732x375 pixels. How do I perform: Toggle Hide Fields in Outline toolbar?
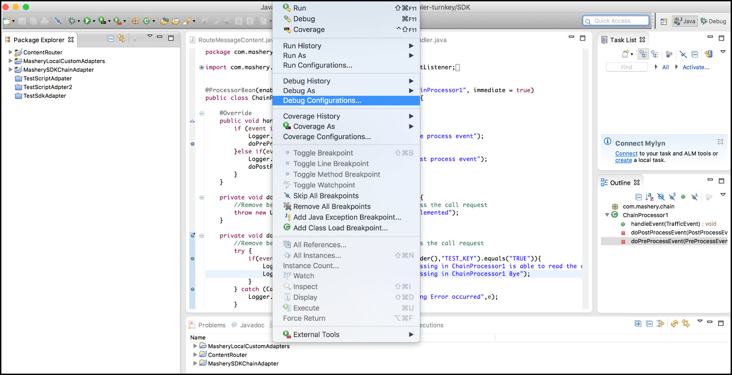(661, 197)
